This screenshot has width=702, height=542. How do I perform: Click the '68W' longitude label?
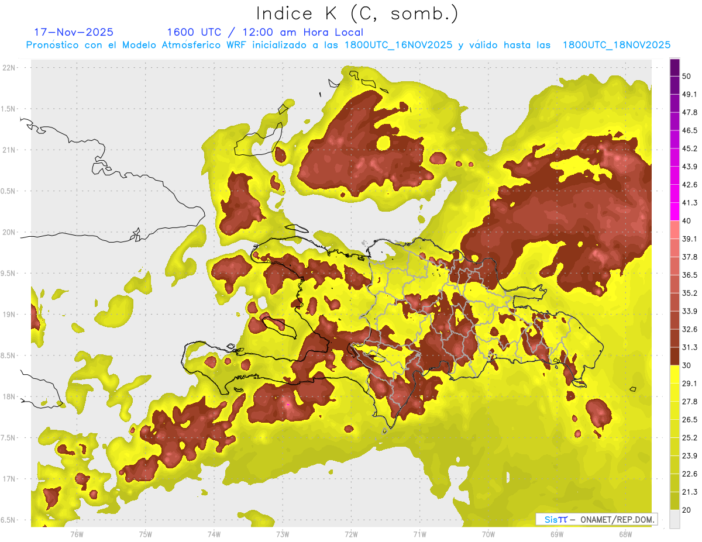[625, 534]
